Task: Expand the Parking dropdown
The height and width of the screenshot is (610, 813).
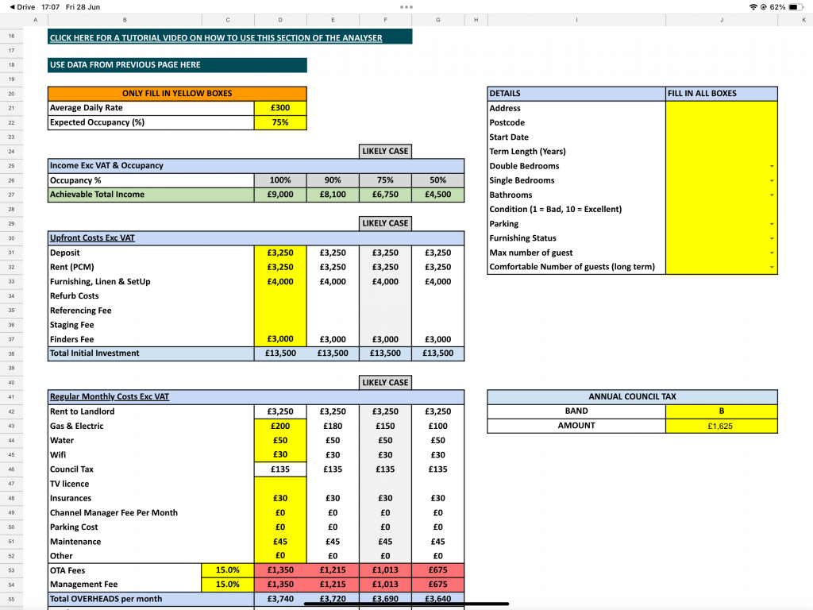Action: [x=773, y=225]
